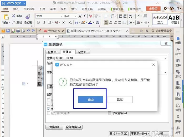Click 取消 in the WPS dialog
Image resolution: width=184 pixels, height=137 pixels.
click(x=120, y=100)
